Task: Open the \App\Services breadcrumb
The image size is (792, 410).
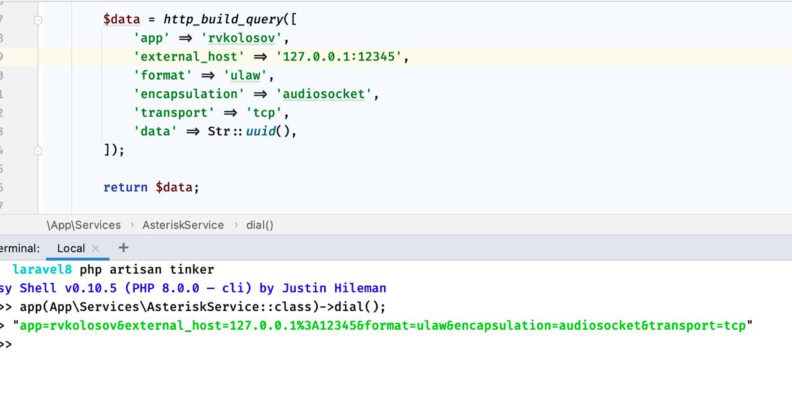Action: tap(84, 225)
